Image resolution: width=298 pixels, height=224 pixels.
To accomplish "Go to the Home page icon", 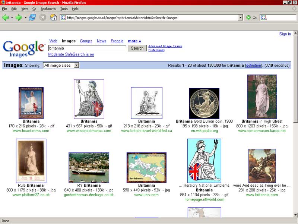I will 53,18.
